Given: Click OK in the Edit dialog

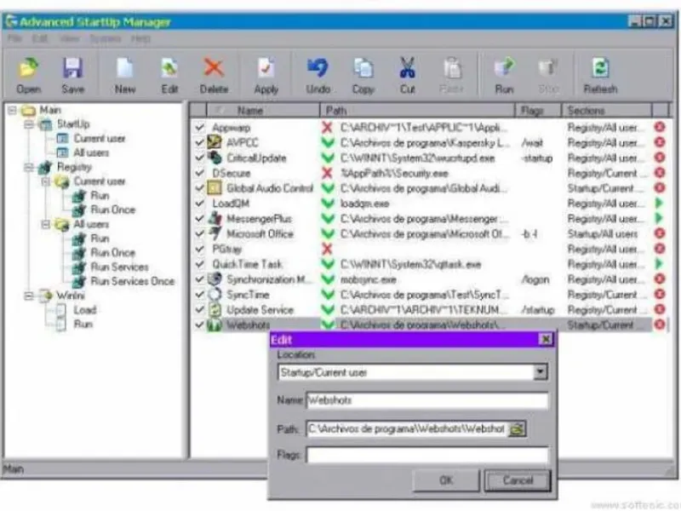Looking at the screenshot, I should (x=446, y=480).
